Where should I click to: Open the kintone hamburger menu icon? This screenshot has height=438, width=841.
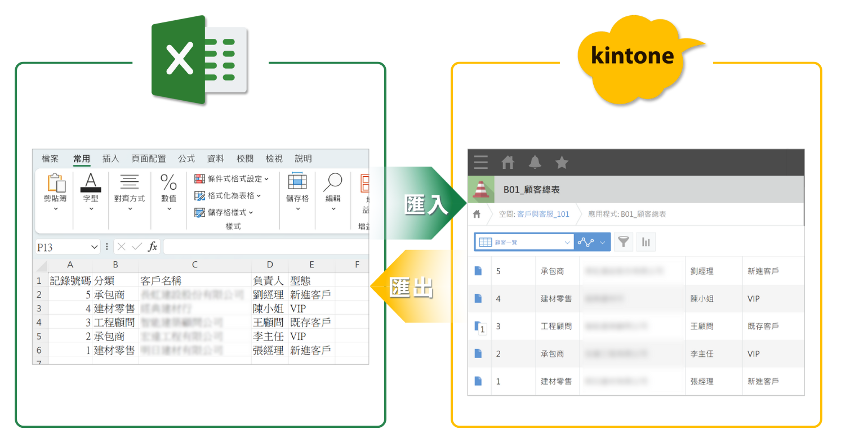(481, 163)
